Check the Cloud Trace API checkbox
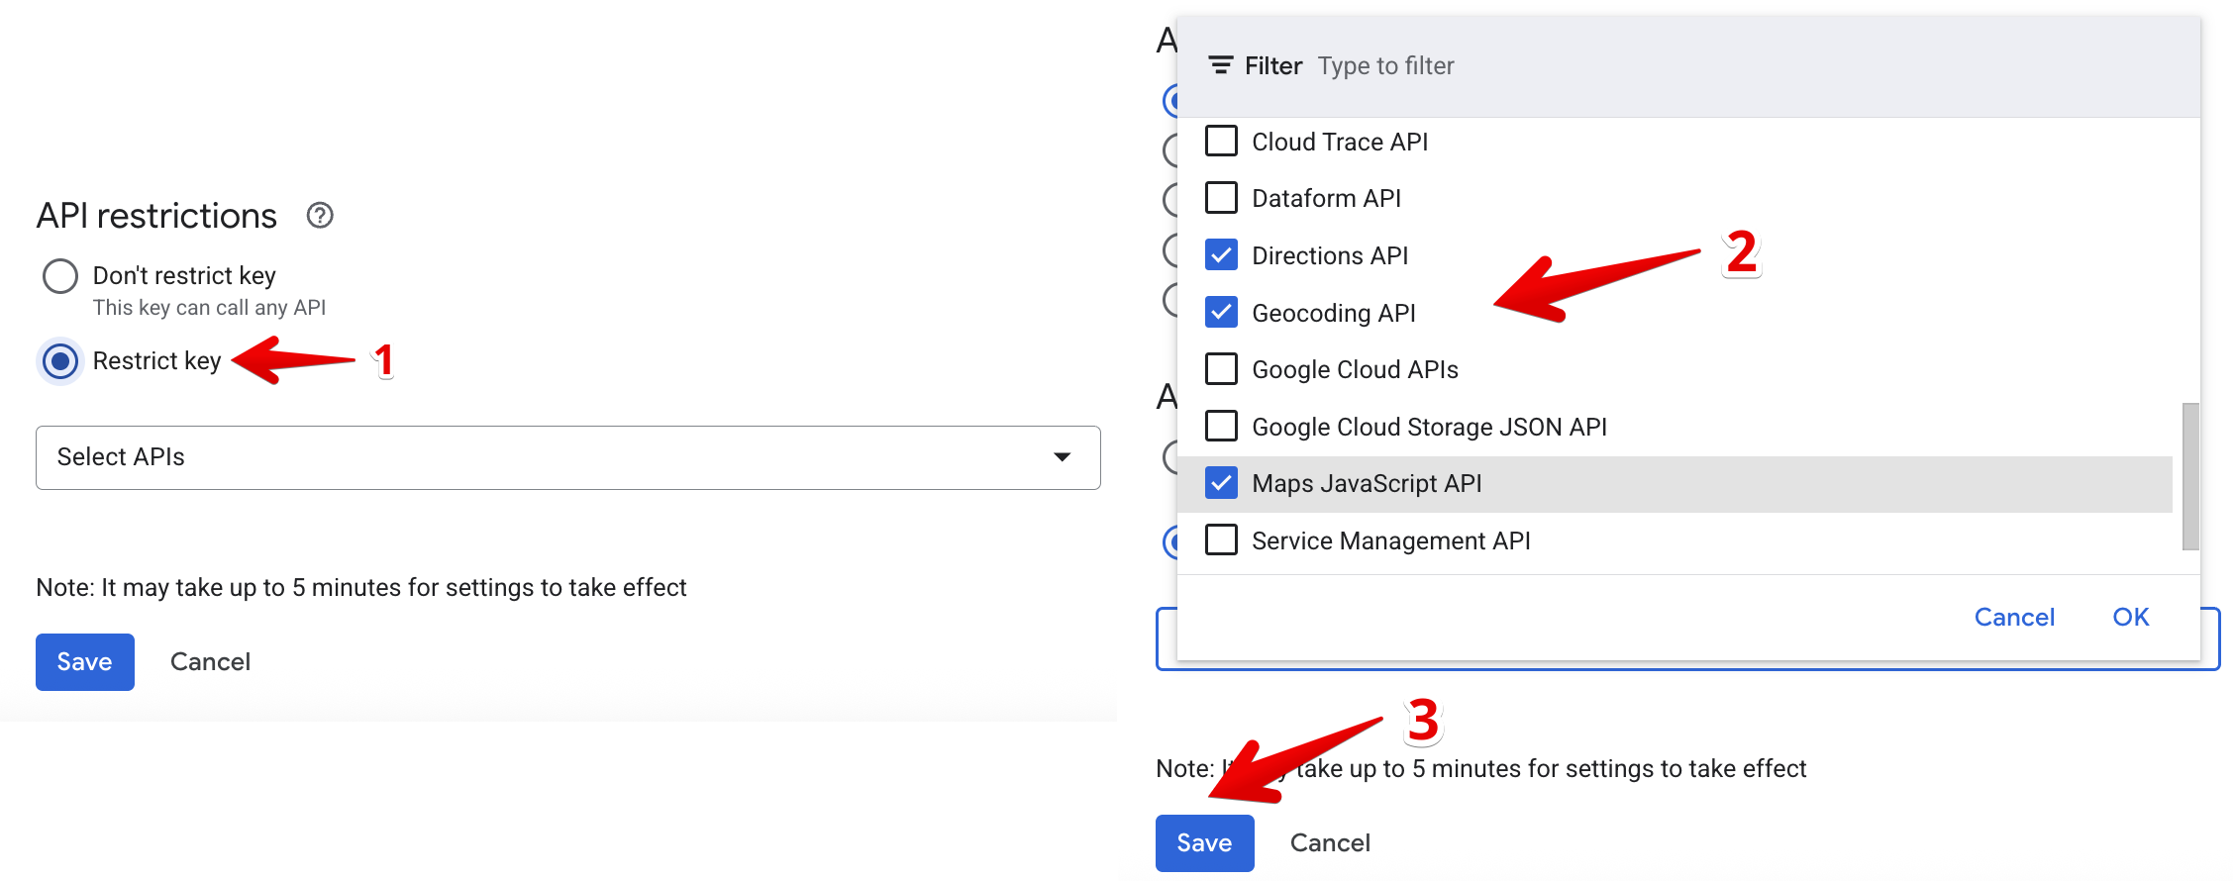Screen dimensions: 2234x881 click(x=1221, y=141)
